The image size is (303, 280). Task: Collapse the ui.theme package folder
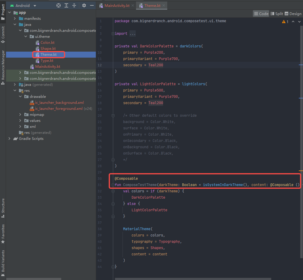26,36
